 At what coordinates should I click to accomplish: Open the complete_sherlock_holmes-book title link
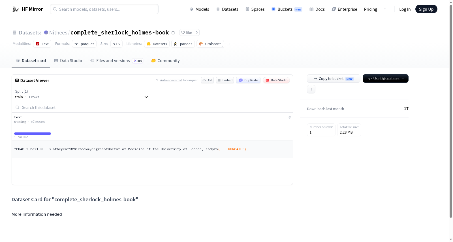pyautogui.click(x=119, y=33)
